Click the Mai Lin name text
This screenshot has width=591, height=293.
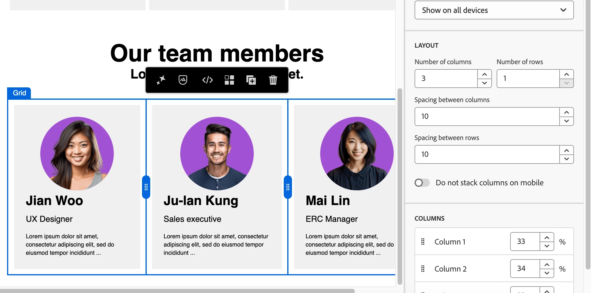click(328, 201)
